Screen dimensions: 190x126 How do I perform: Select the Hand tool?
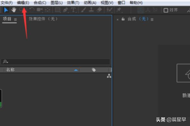[14, 10]
